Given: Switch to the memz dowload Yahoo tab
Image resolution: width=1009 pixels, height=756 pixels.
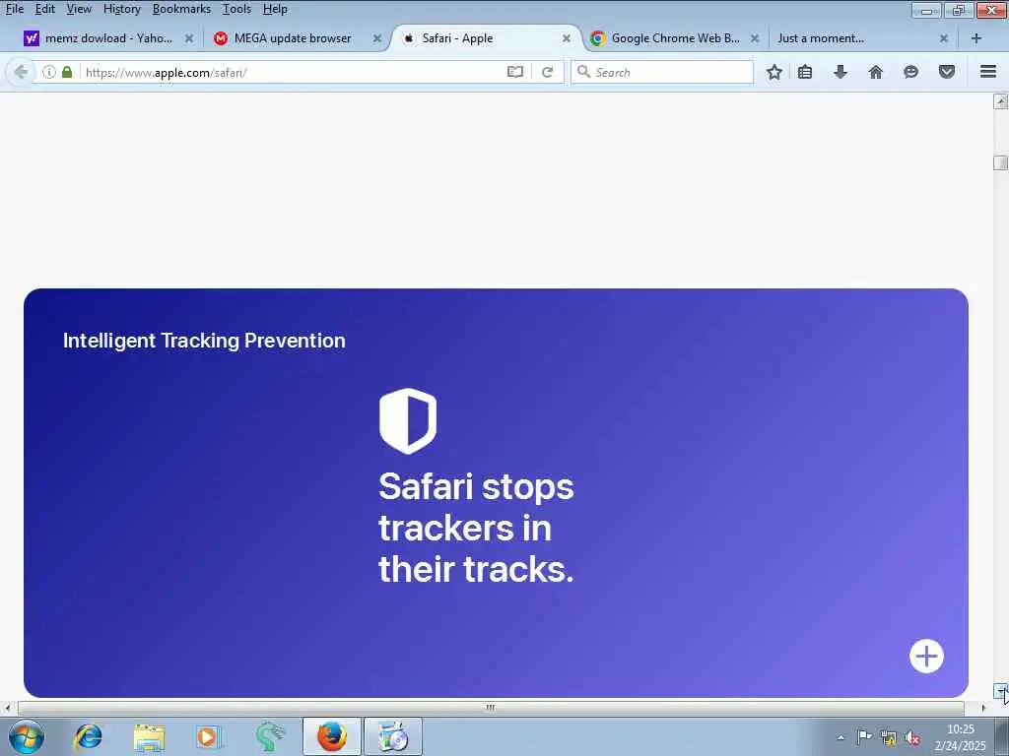Looking at the screenshot, I should tap(108, 38).
